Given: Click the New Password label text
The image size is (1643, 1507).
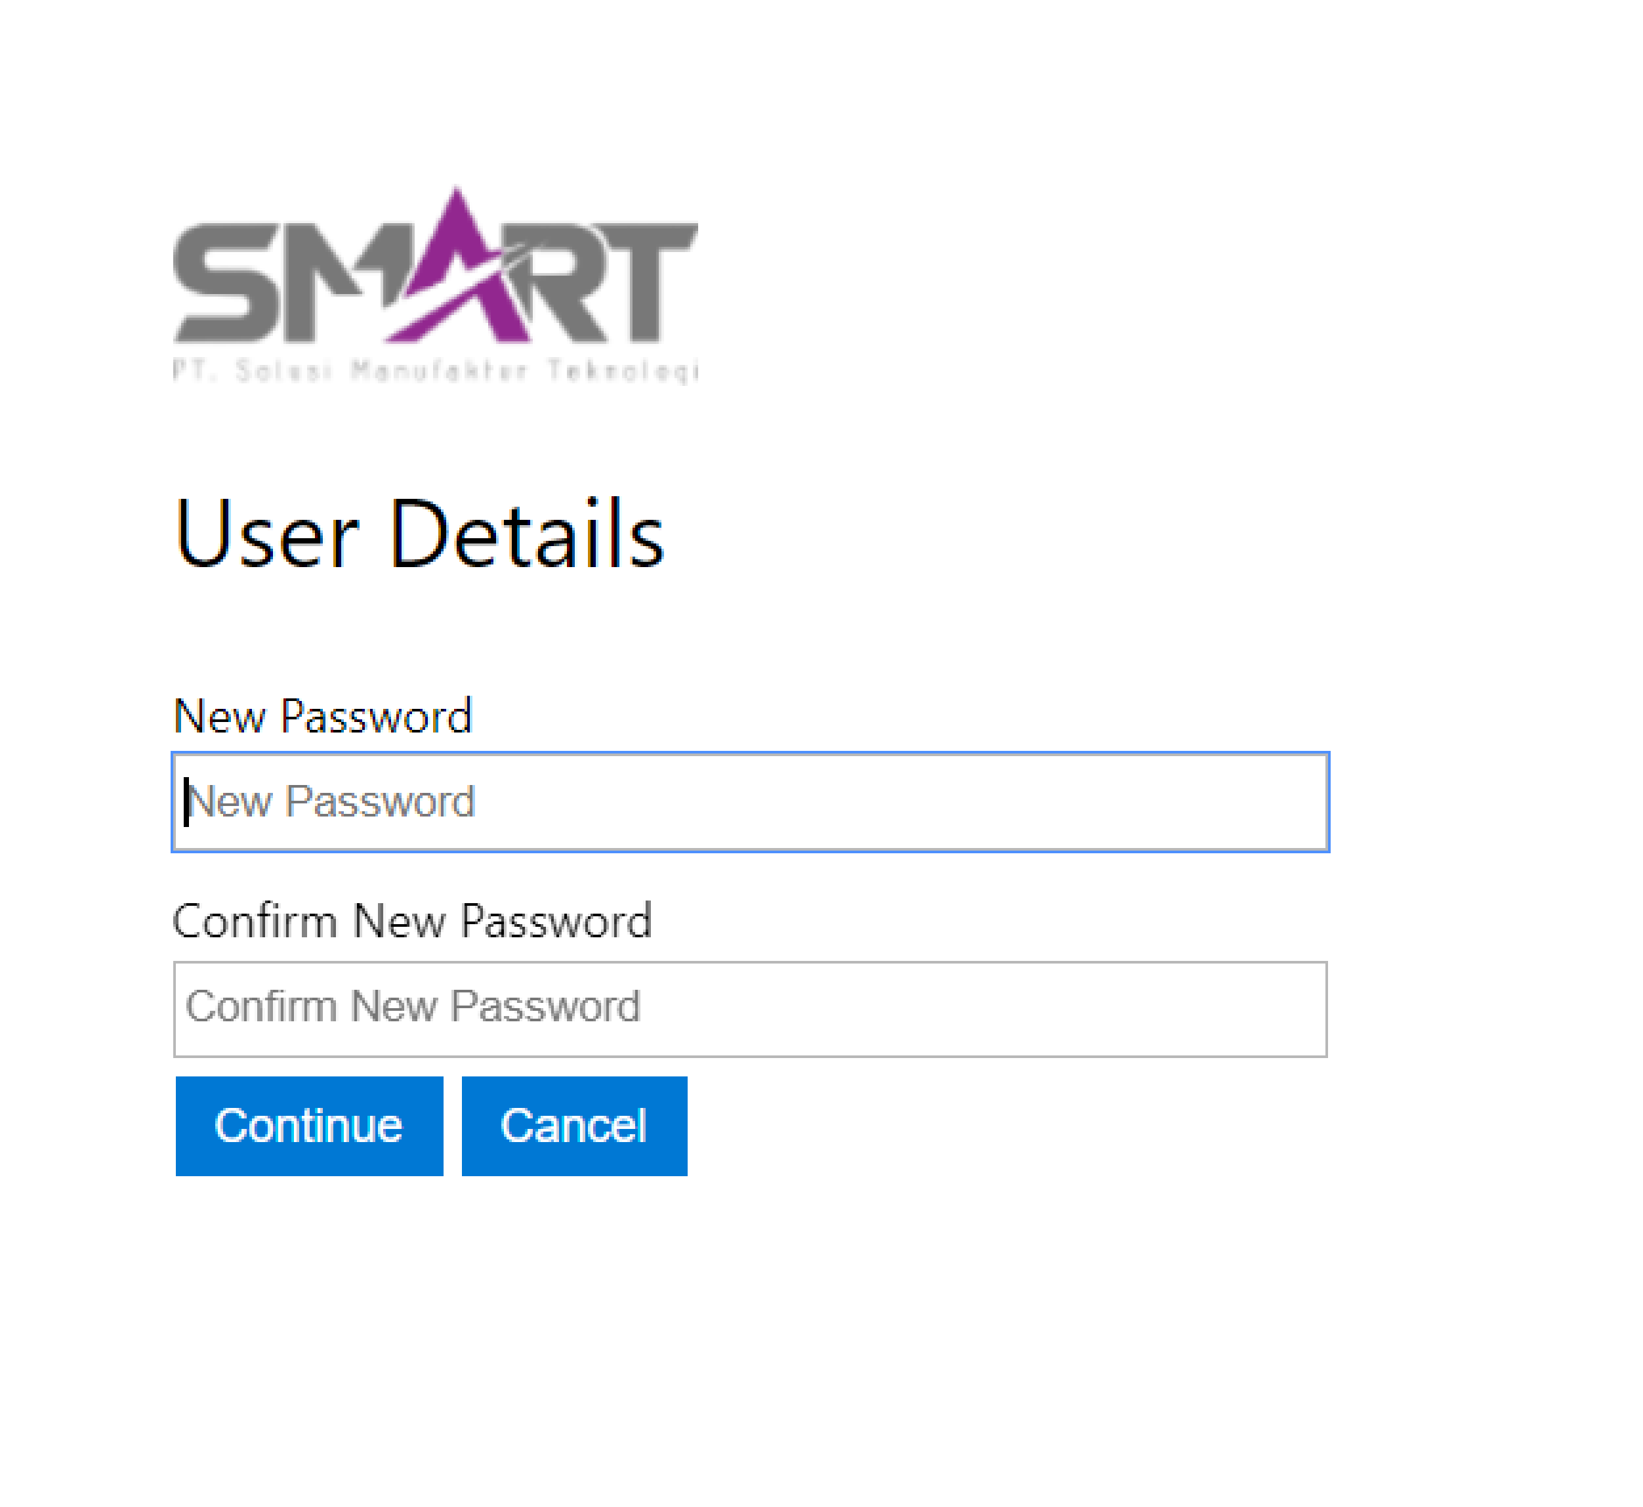Looking at the screenshot, I should coord(323,717).
